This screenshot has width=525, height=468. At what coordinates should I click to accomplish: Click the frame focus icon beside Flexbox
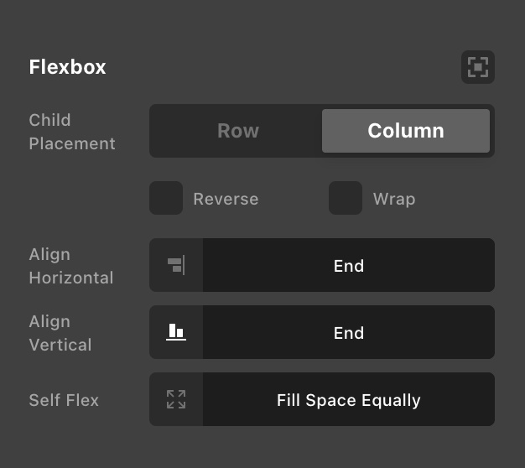[x=478, y=67]
